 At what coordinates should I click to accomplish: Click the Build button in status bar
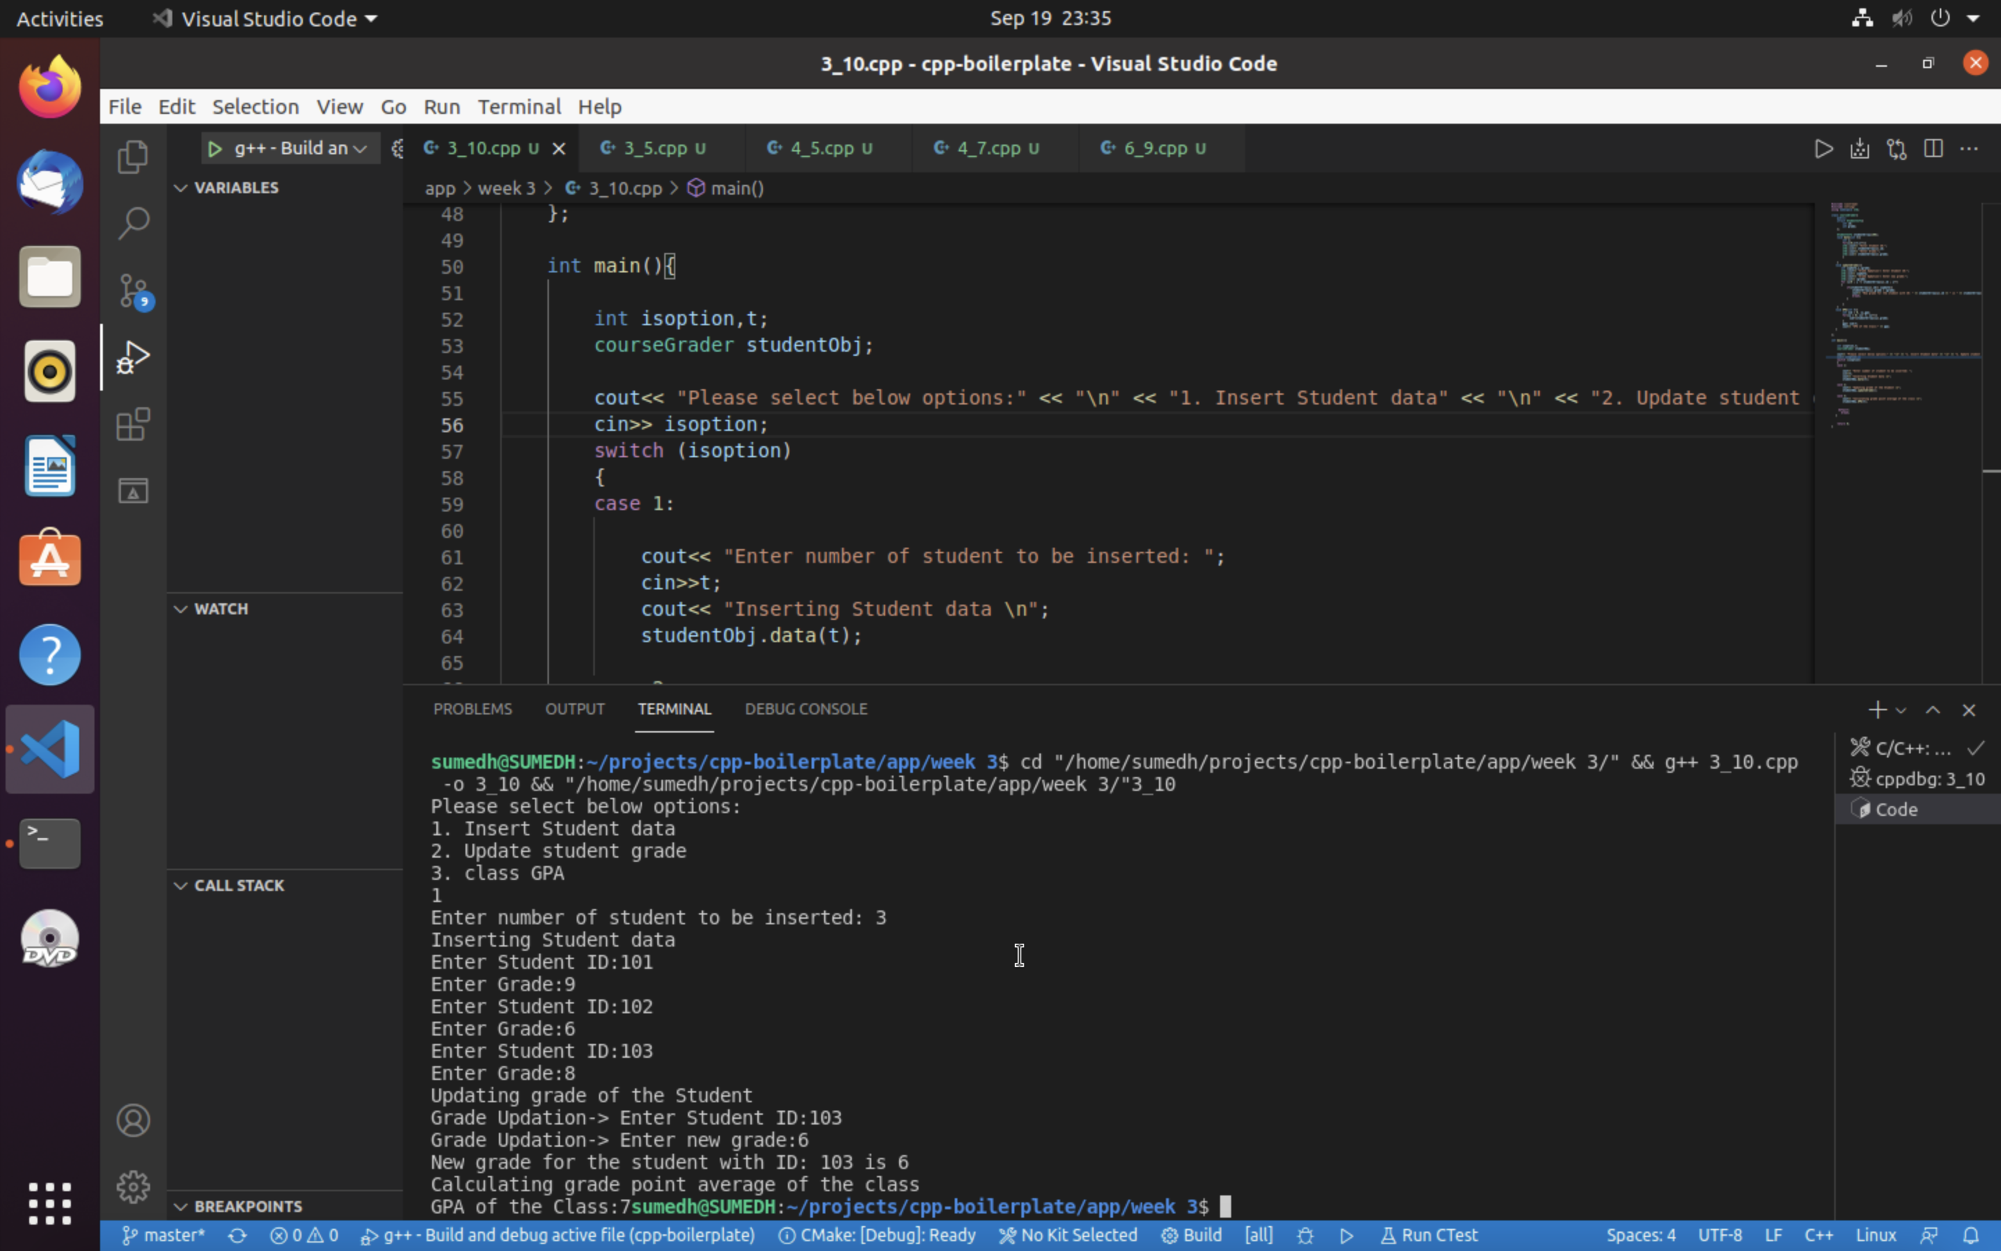click(1192, 1235)
